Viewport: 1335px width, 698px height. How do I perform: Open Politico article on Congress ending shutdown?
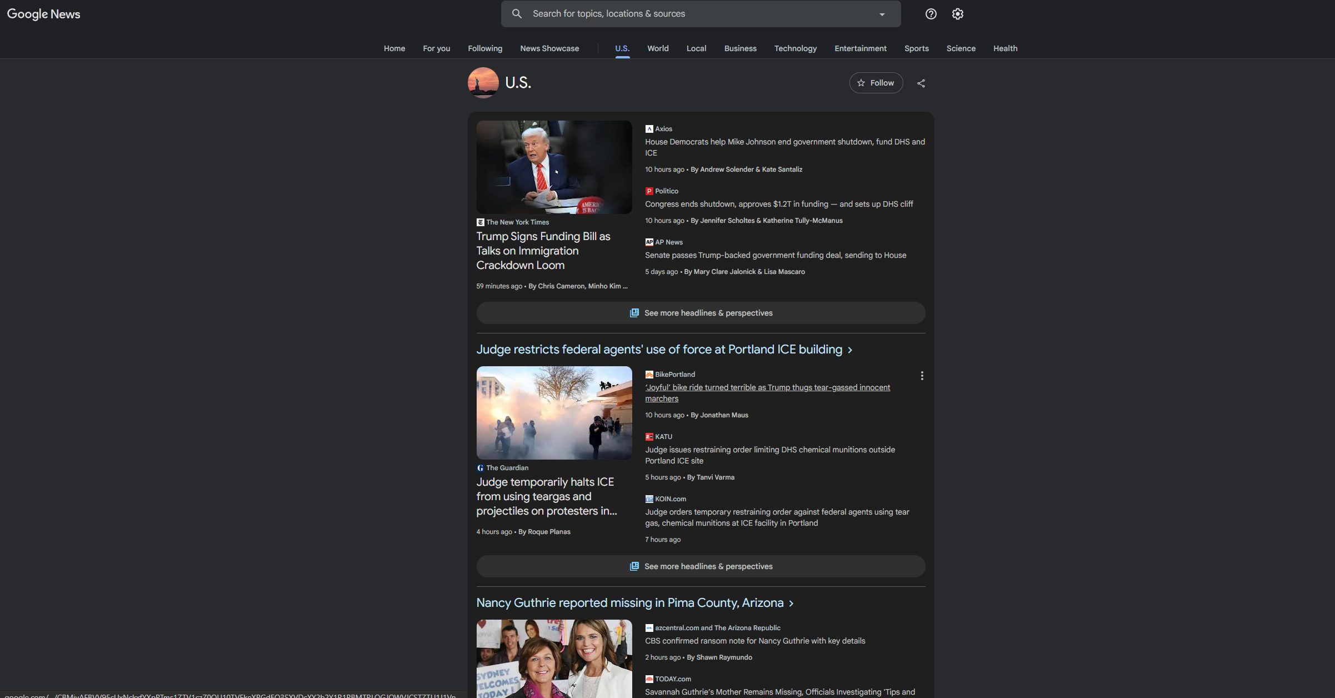pos(778,204)
